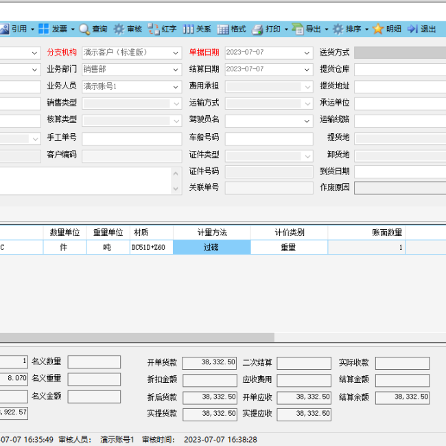This screenshot has height=446, width=446.
Task: Click the 关联单号 field
Action: tap(269, 188)
